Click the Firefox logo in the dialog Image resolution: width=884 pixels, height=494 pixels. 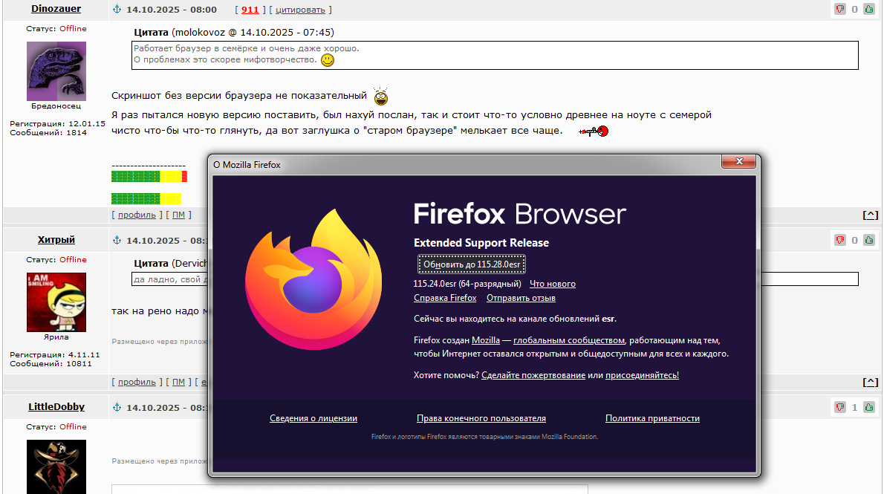coord(313,279)
